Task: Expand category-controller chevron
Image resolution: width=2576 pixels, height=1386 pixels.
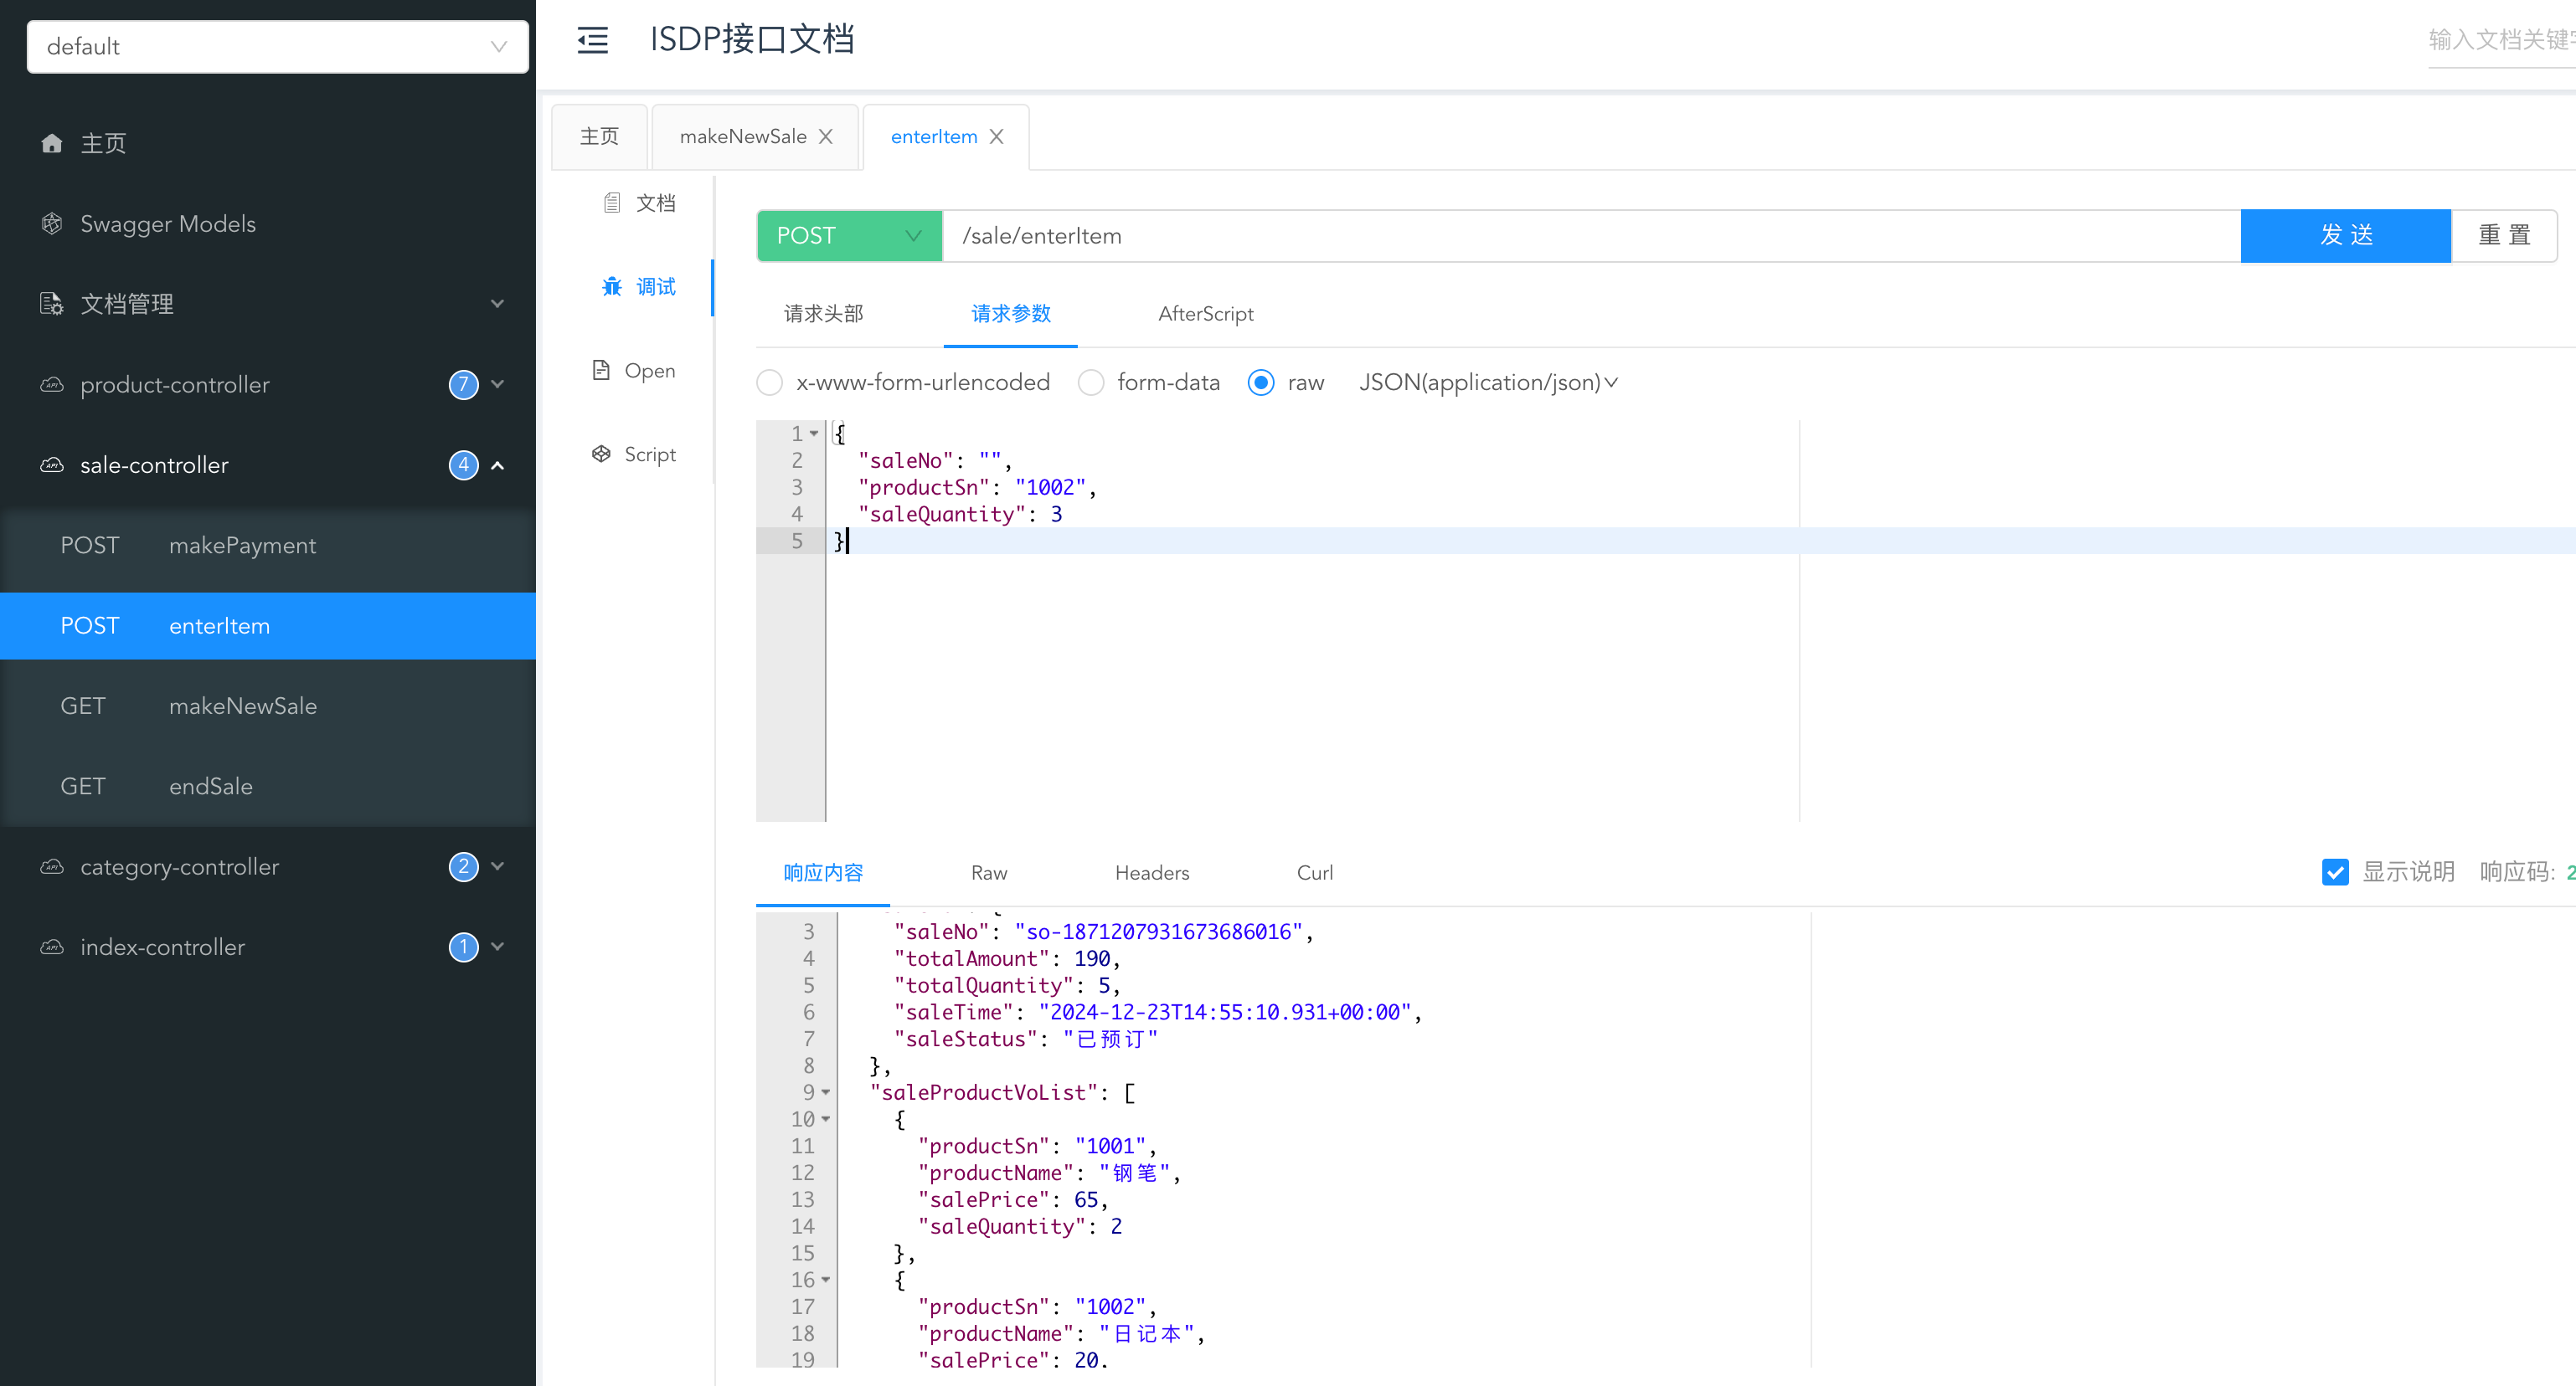Action: [497, 866]
